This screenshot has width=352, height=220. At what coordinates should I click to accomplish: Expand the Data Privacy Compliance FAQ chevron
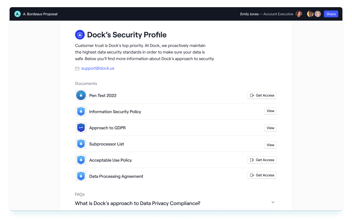[x=273, y=202]
